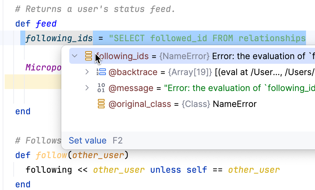315x190 pixels.
Task: Click the @message binary string icon
Action: pyautogui.click(x=101, y=88)
